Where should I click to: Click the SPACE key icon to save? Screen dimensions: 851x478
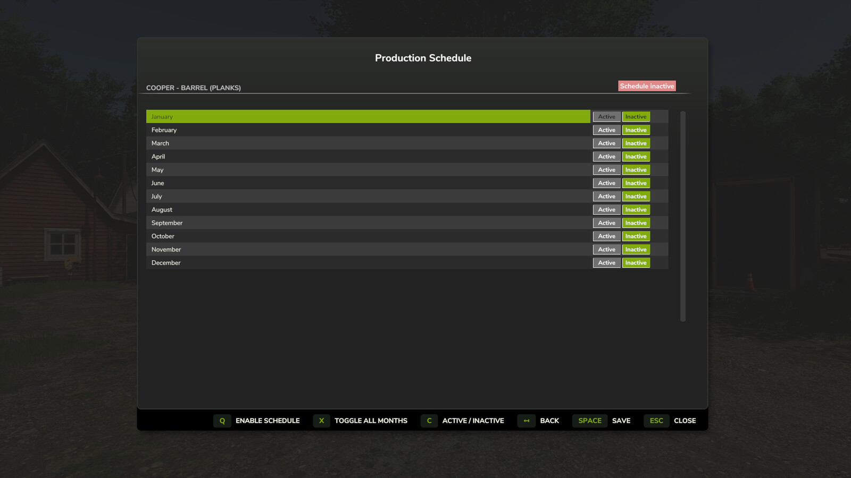(590, 421)
